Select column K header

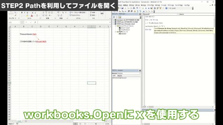100,26
